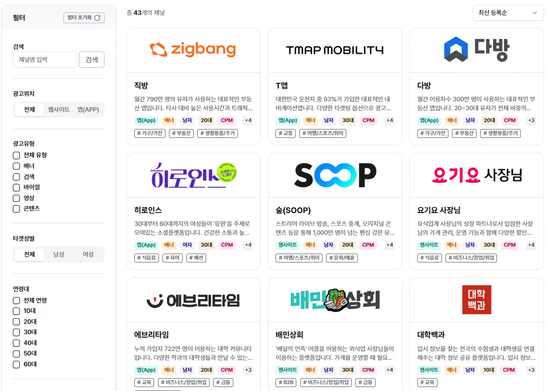Select the 30대 age checkbox
Viewport: 547px width, 391px height.
pos(16,332)
